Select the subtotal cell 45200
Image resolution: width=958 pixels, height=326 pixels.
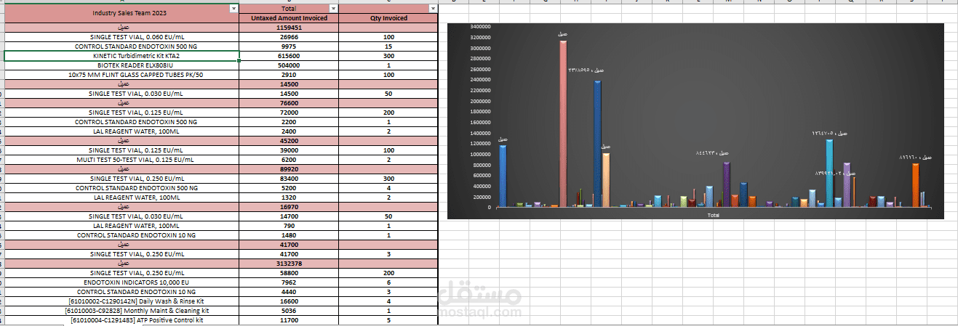point(289,141)
